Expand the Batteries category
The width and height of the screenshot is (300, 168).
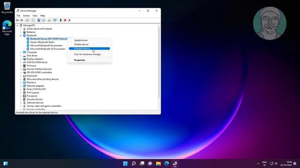click(x=21, y=32)
